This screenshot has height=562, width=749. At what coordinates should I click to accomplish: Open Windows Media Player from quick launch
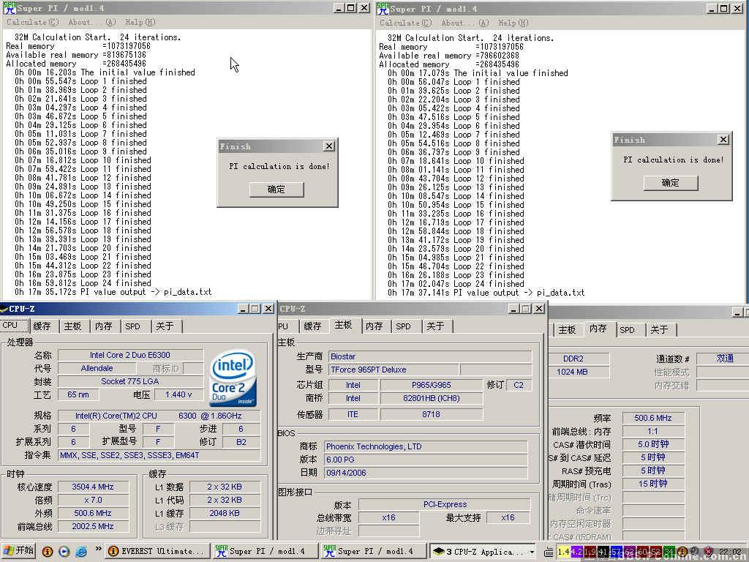[x=64, y=552]
